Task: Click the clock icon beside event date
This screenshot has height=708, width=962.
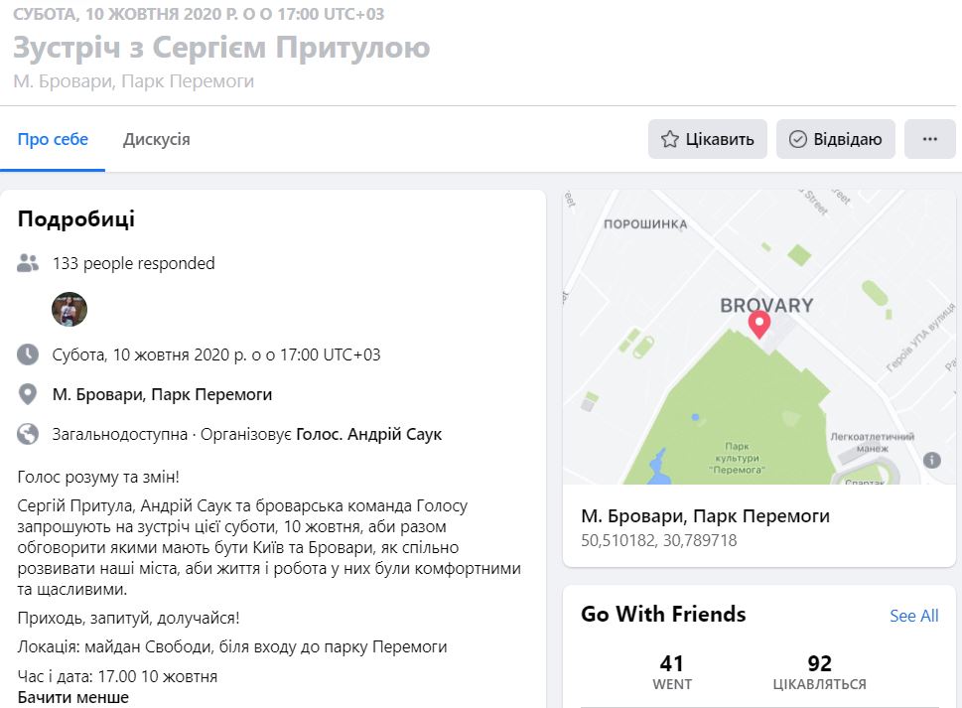Action: click(28, 354)
